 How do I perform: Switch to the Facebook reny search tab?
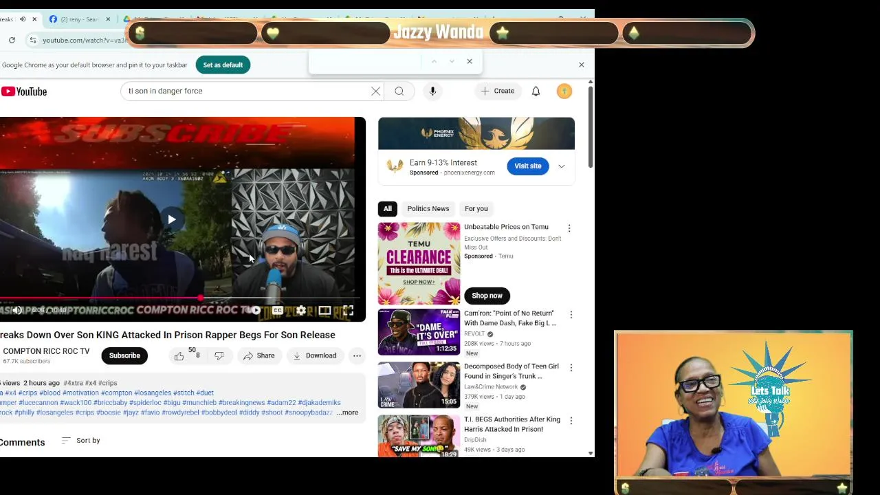pos(79,19)
